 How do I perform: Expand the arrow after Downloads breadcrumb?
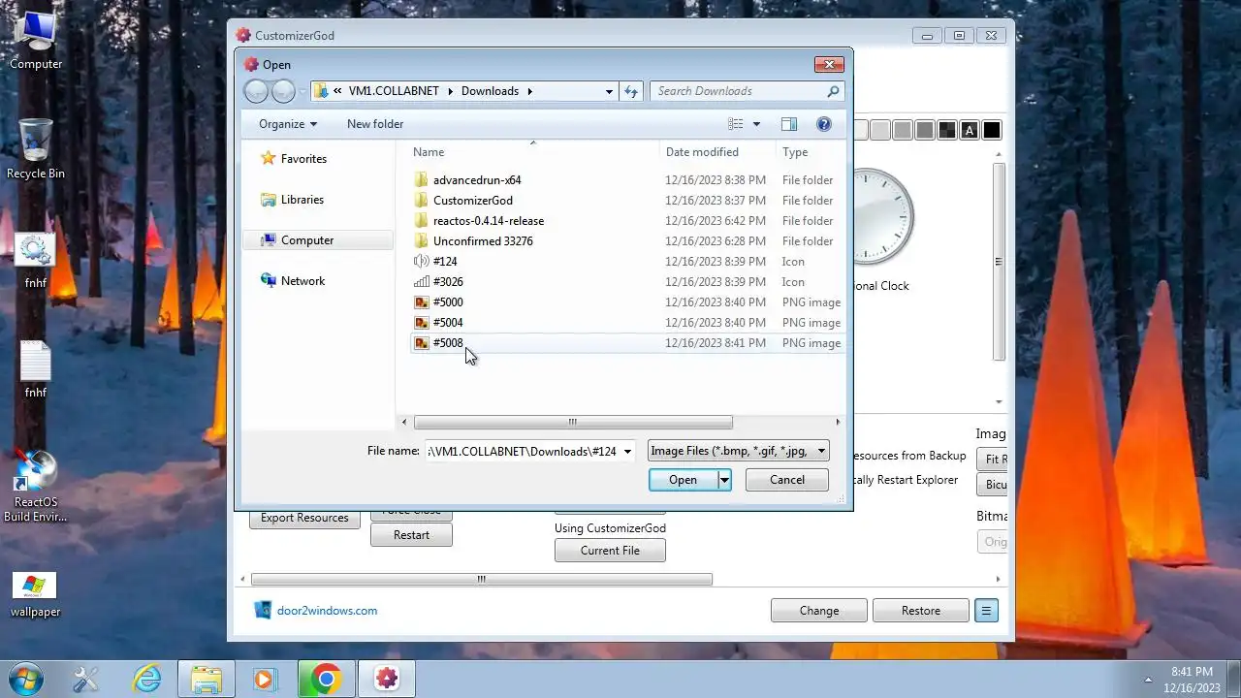point(529,91)
